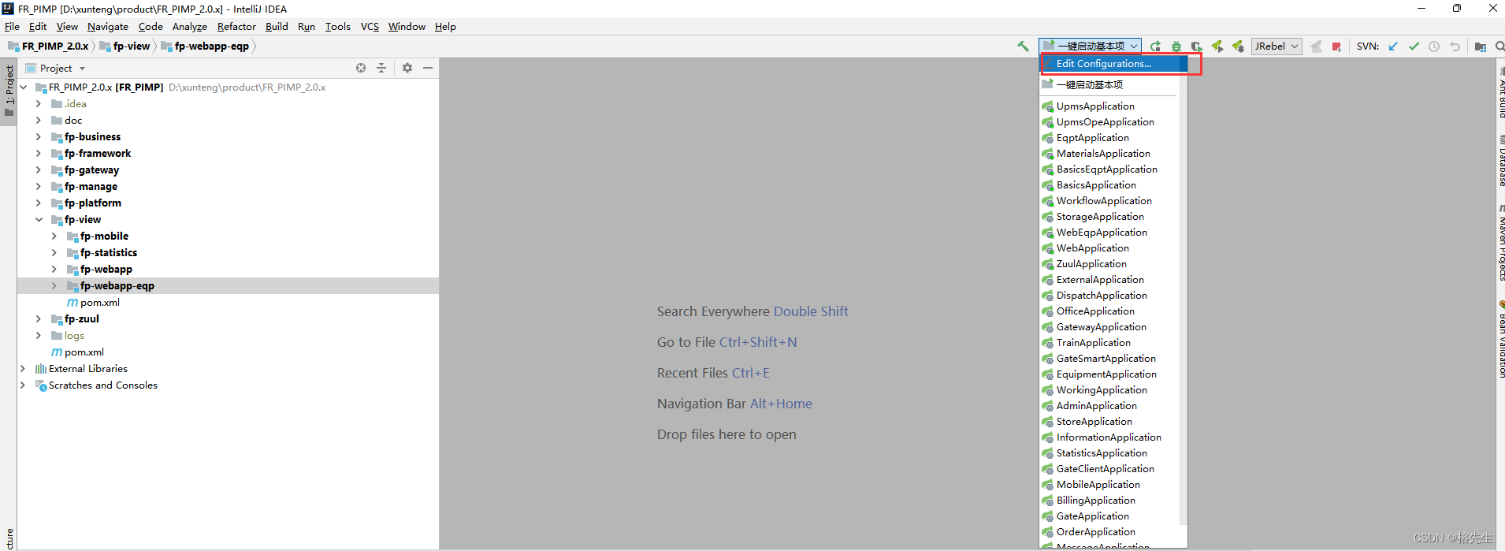Open the Refactor menu
This screenshot has height=551, width=1505.
pyautogui.click(x=236, y=26)
